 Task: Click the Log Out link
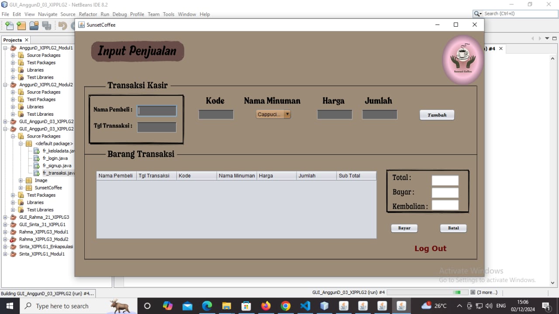click(430, 248)
